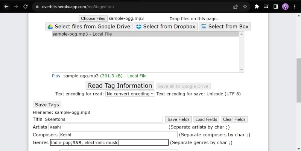Click Select files from Google Drive
The height and width of the screenshot is (151, 301).
[x=88, y=27]
